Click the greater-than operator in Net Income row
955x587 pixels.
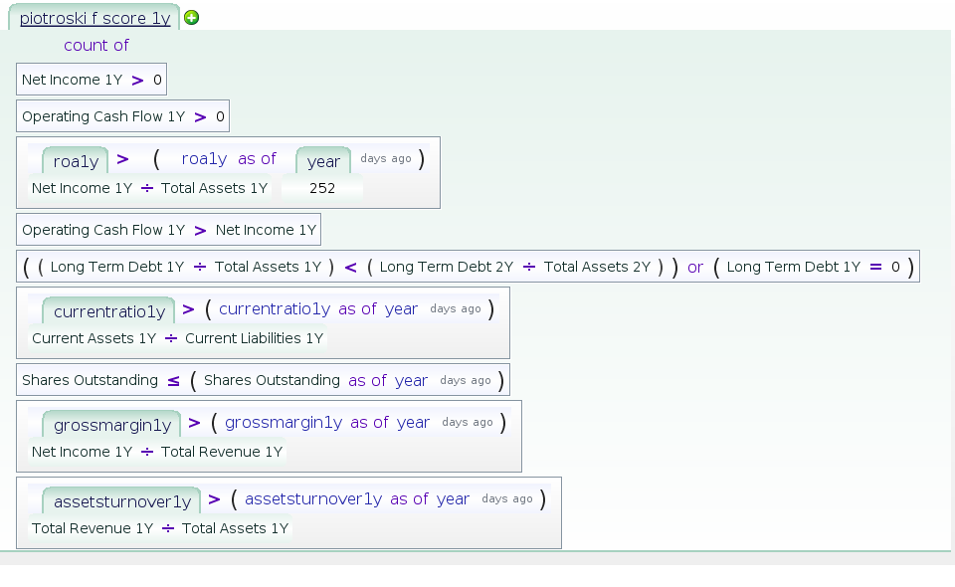click(x=137, y=80)
